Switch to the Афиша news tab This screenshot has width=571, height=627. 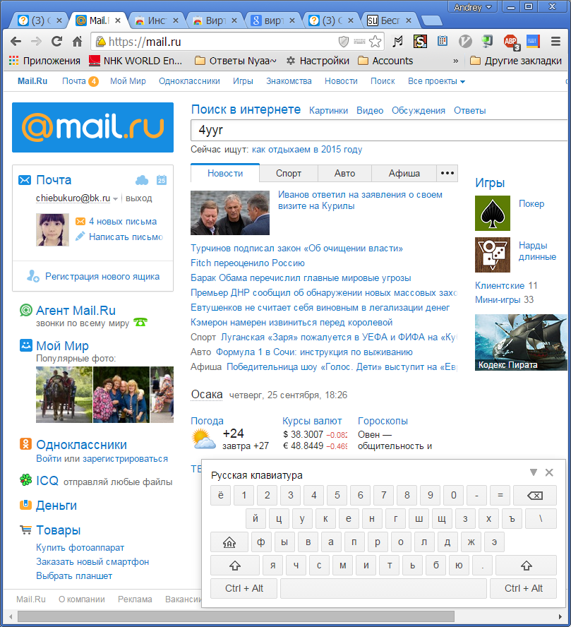tap(404, 173)
